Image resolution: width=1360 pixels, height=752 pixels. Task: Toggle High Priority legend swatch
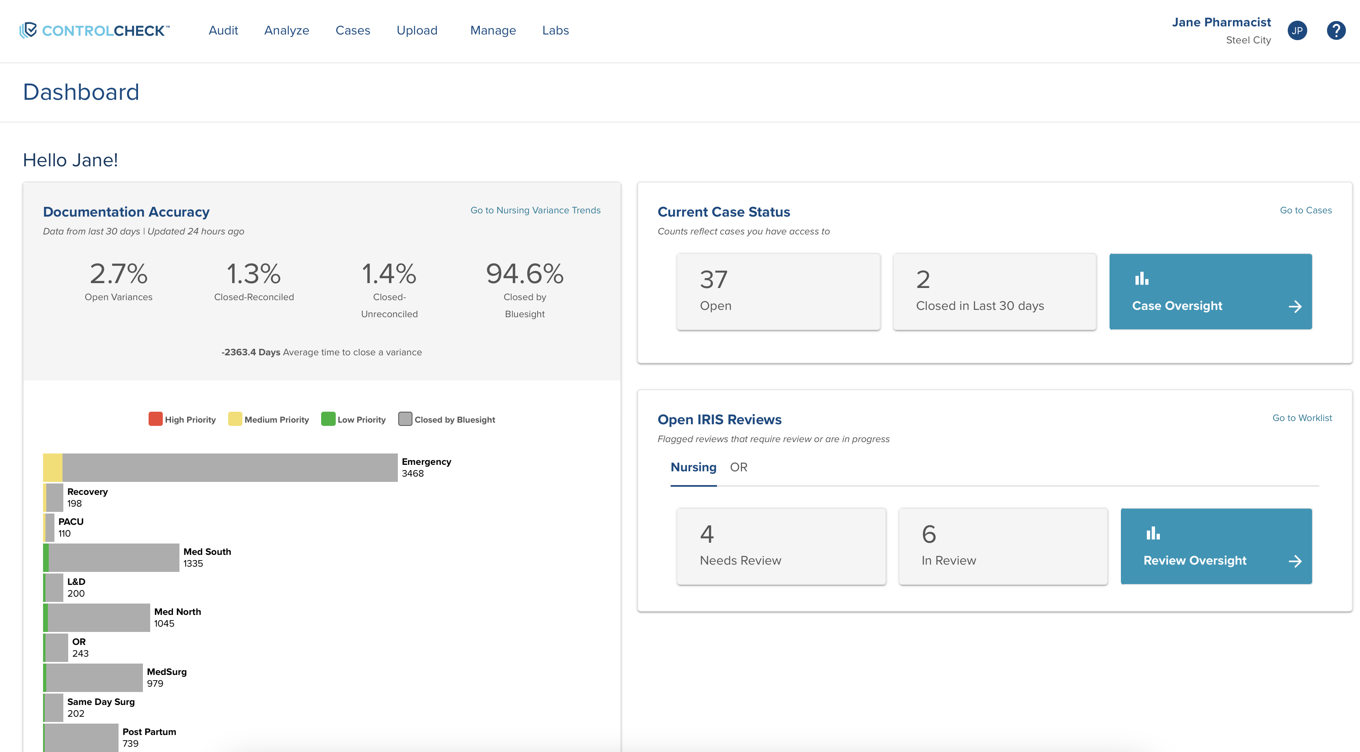pos(155,419)
